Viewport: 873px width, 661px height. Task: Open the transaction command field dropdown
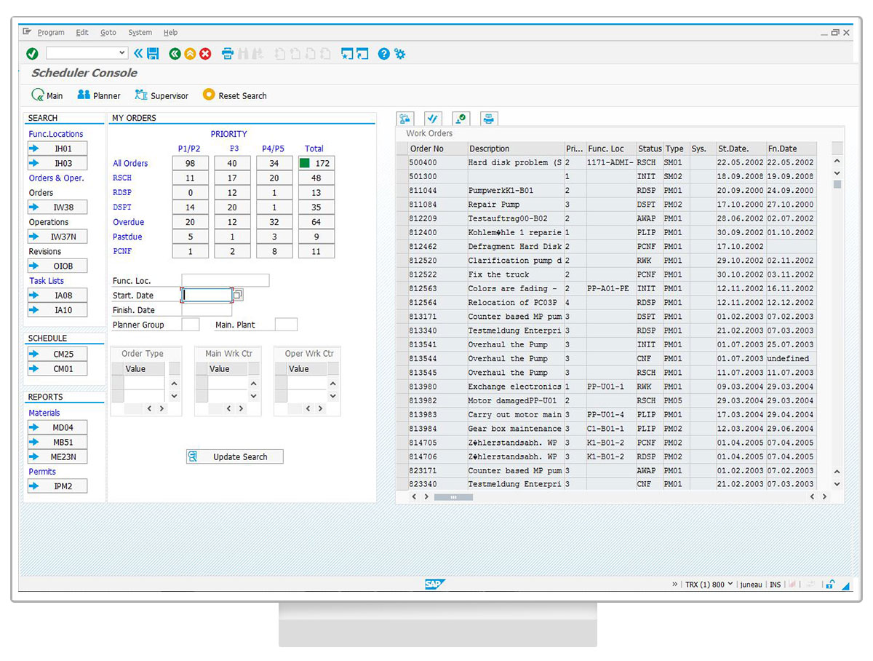pos(122,53)
